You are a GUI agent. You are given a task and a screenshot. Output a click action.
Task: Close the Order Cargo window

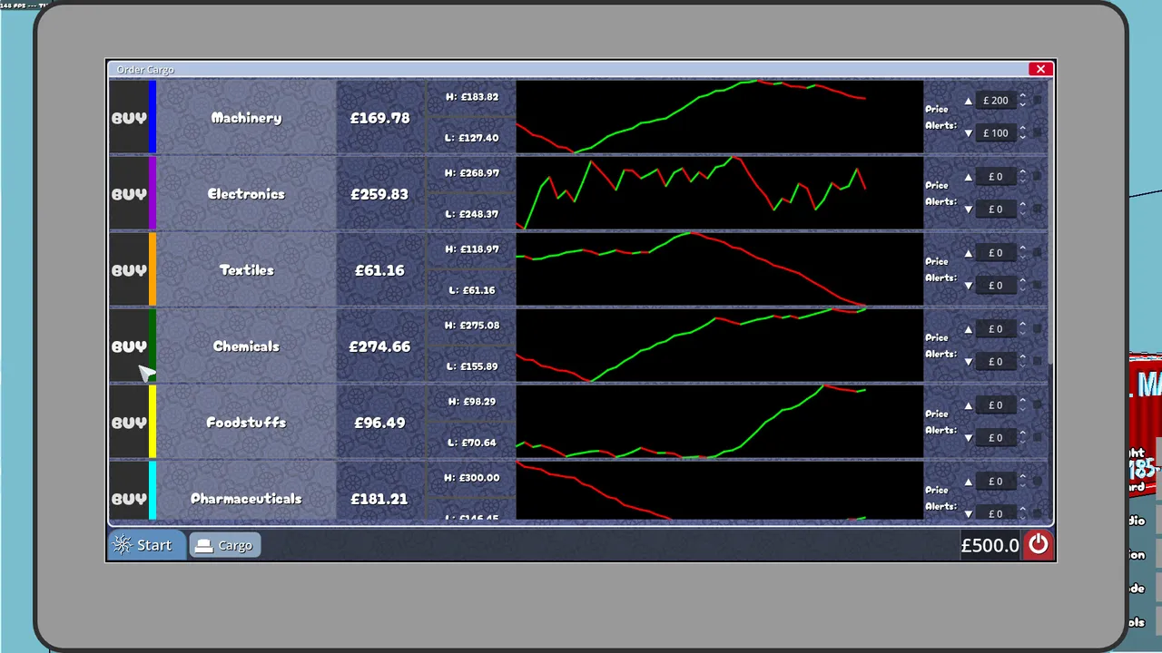(1040, 69)
